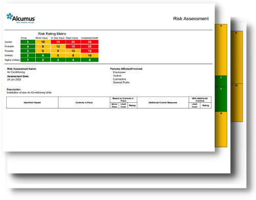Click the Risk Assessment page title
The image size is (256, 200).
191,18
